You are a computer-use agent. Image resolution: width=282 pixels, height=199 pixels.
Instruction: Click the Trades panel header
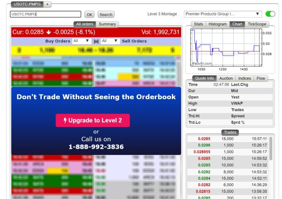coord(230,132)
